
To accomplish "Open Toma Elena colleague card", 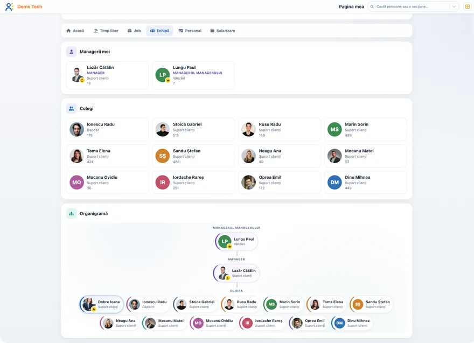I will pyautogui.click(x=107, y=156).
